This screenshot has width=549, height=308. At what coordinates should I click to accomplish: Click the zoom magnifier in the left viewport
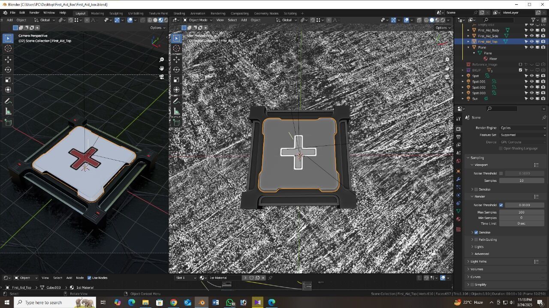162,60
